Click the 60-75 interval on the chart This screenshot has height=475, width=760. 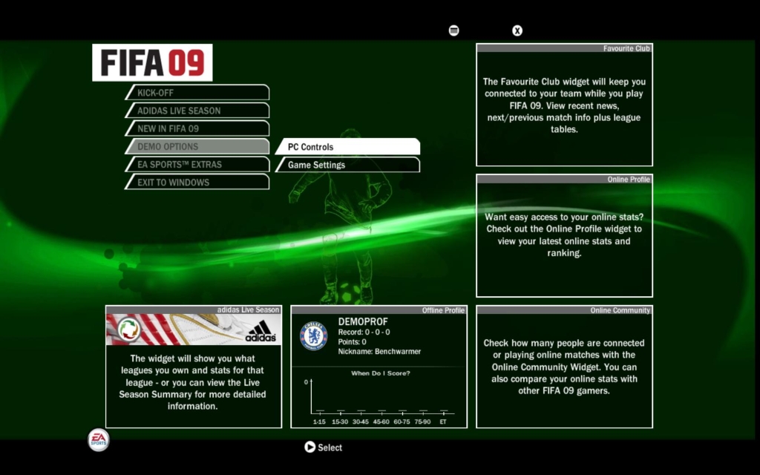[x=402, y=422]
